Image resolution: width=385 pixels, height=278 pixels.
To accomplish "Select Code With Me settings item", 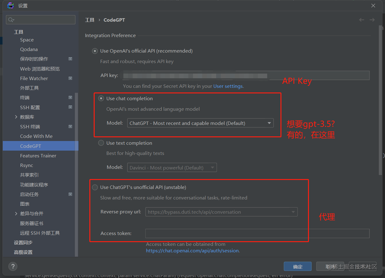I will [36, 136].
